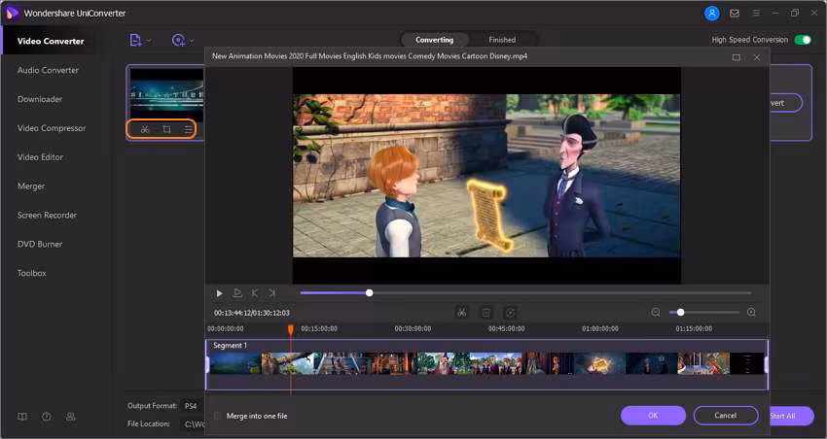Click the Start All button
Viewport: 827px width, 439px height.
coord(791,416)
